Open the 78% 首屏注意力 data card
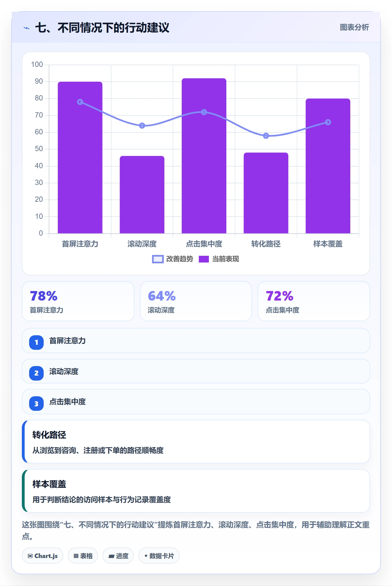The image size is (392, 586). [78, 301]
